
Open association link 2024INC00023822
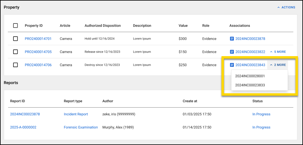250,52
